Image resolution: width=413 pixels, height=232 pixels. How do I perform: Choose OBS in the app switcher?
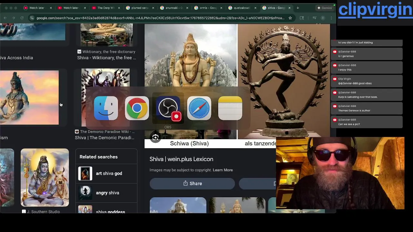[x=168, y=108]
